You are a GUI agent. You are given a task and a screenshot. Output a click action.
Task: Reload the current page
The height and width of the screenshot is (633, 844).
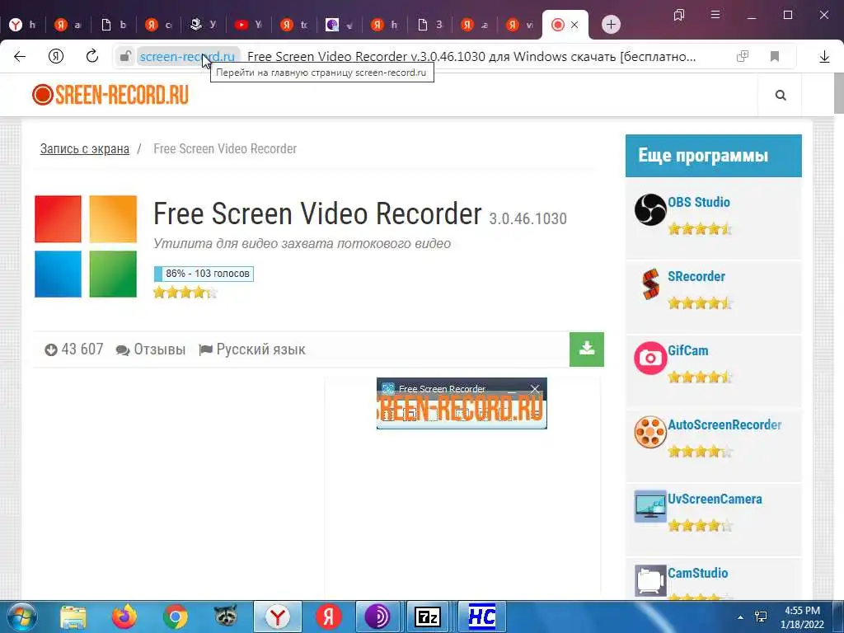[92, 56]
